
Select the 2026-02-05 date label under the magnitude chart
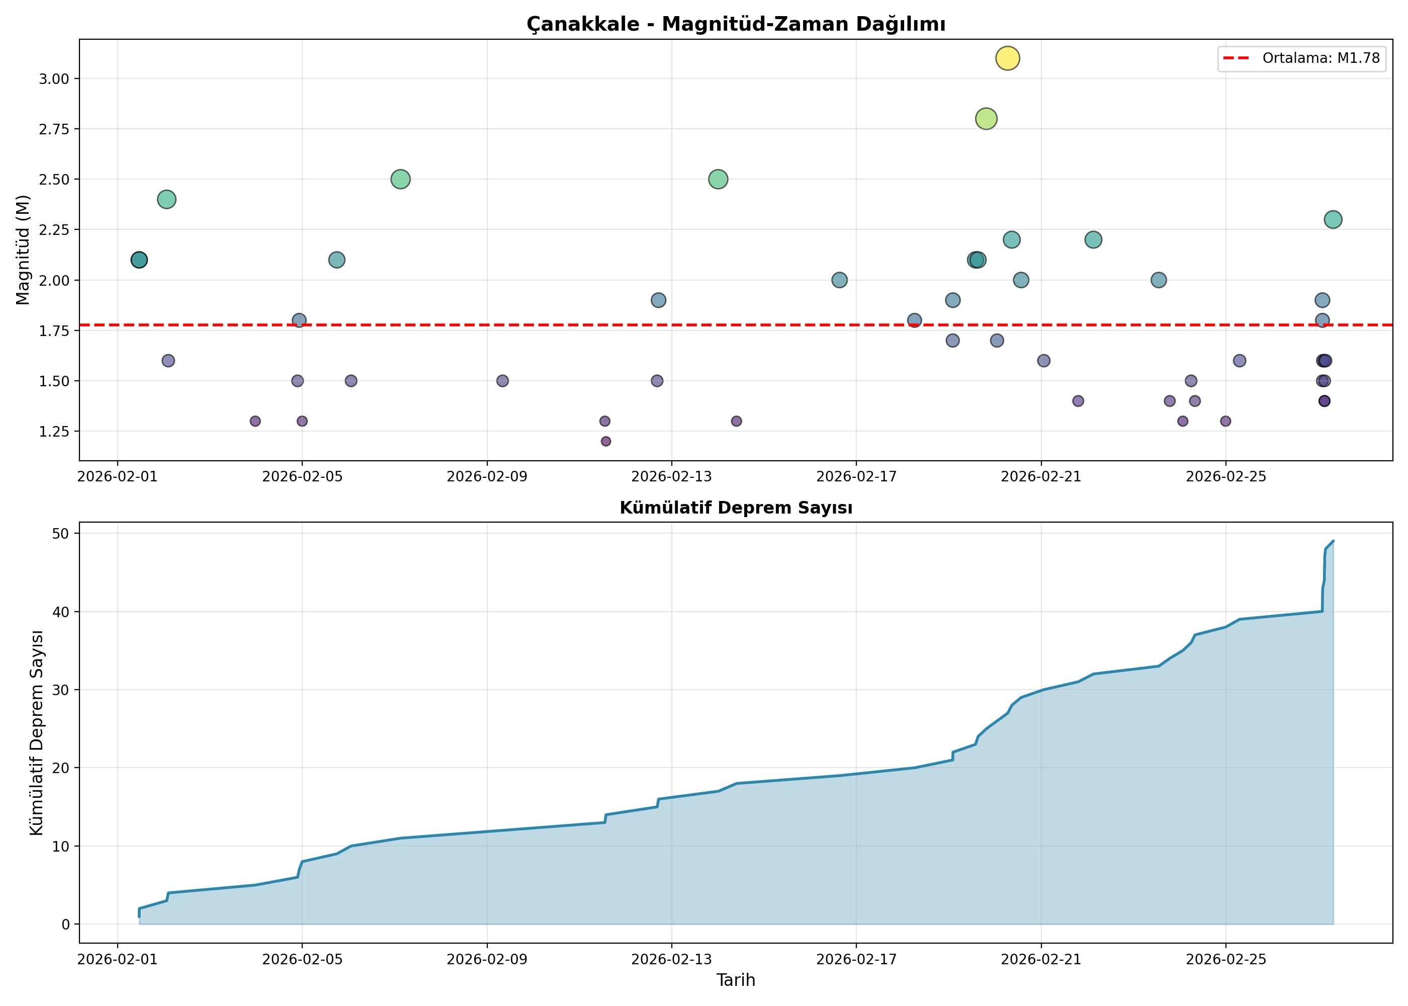point(302,476)
